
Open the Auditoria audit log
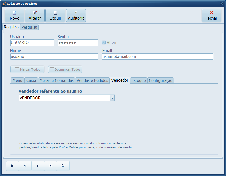click(x=76, y=16)
